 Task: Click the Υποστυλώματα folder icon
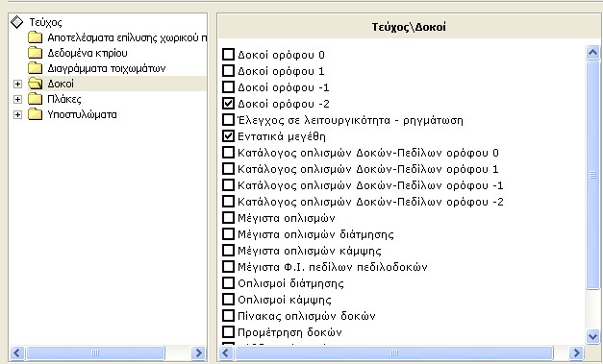(x=35, y=114)
